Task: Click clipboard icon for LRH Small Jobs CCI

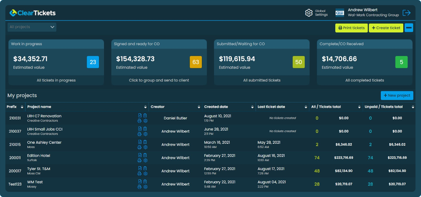Action: click(145, 129)
